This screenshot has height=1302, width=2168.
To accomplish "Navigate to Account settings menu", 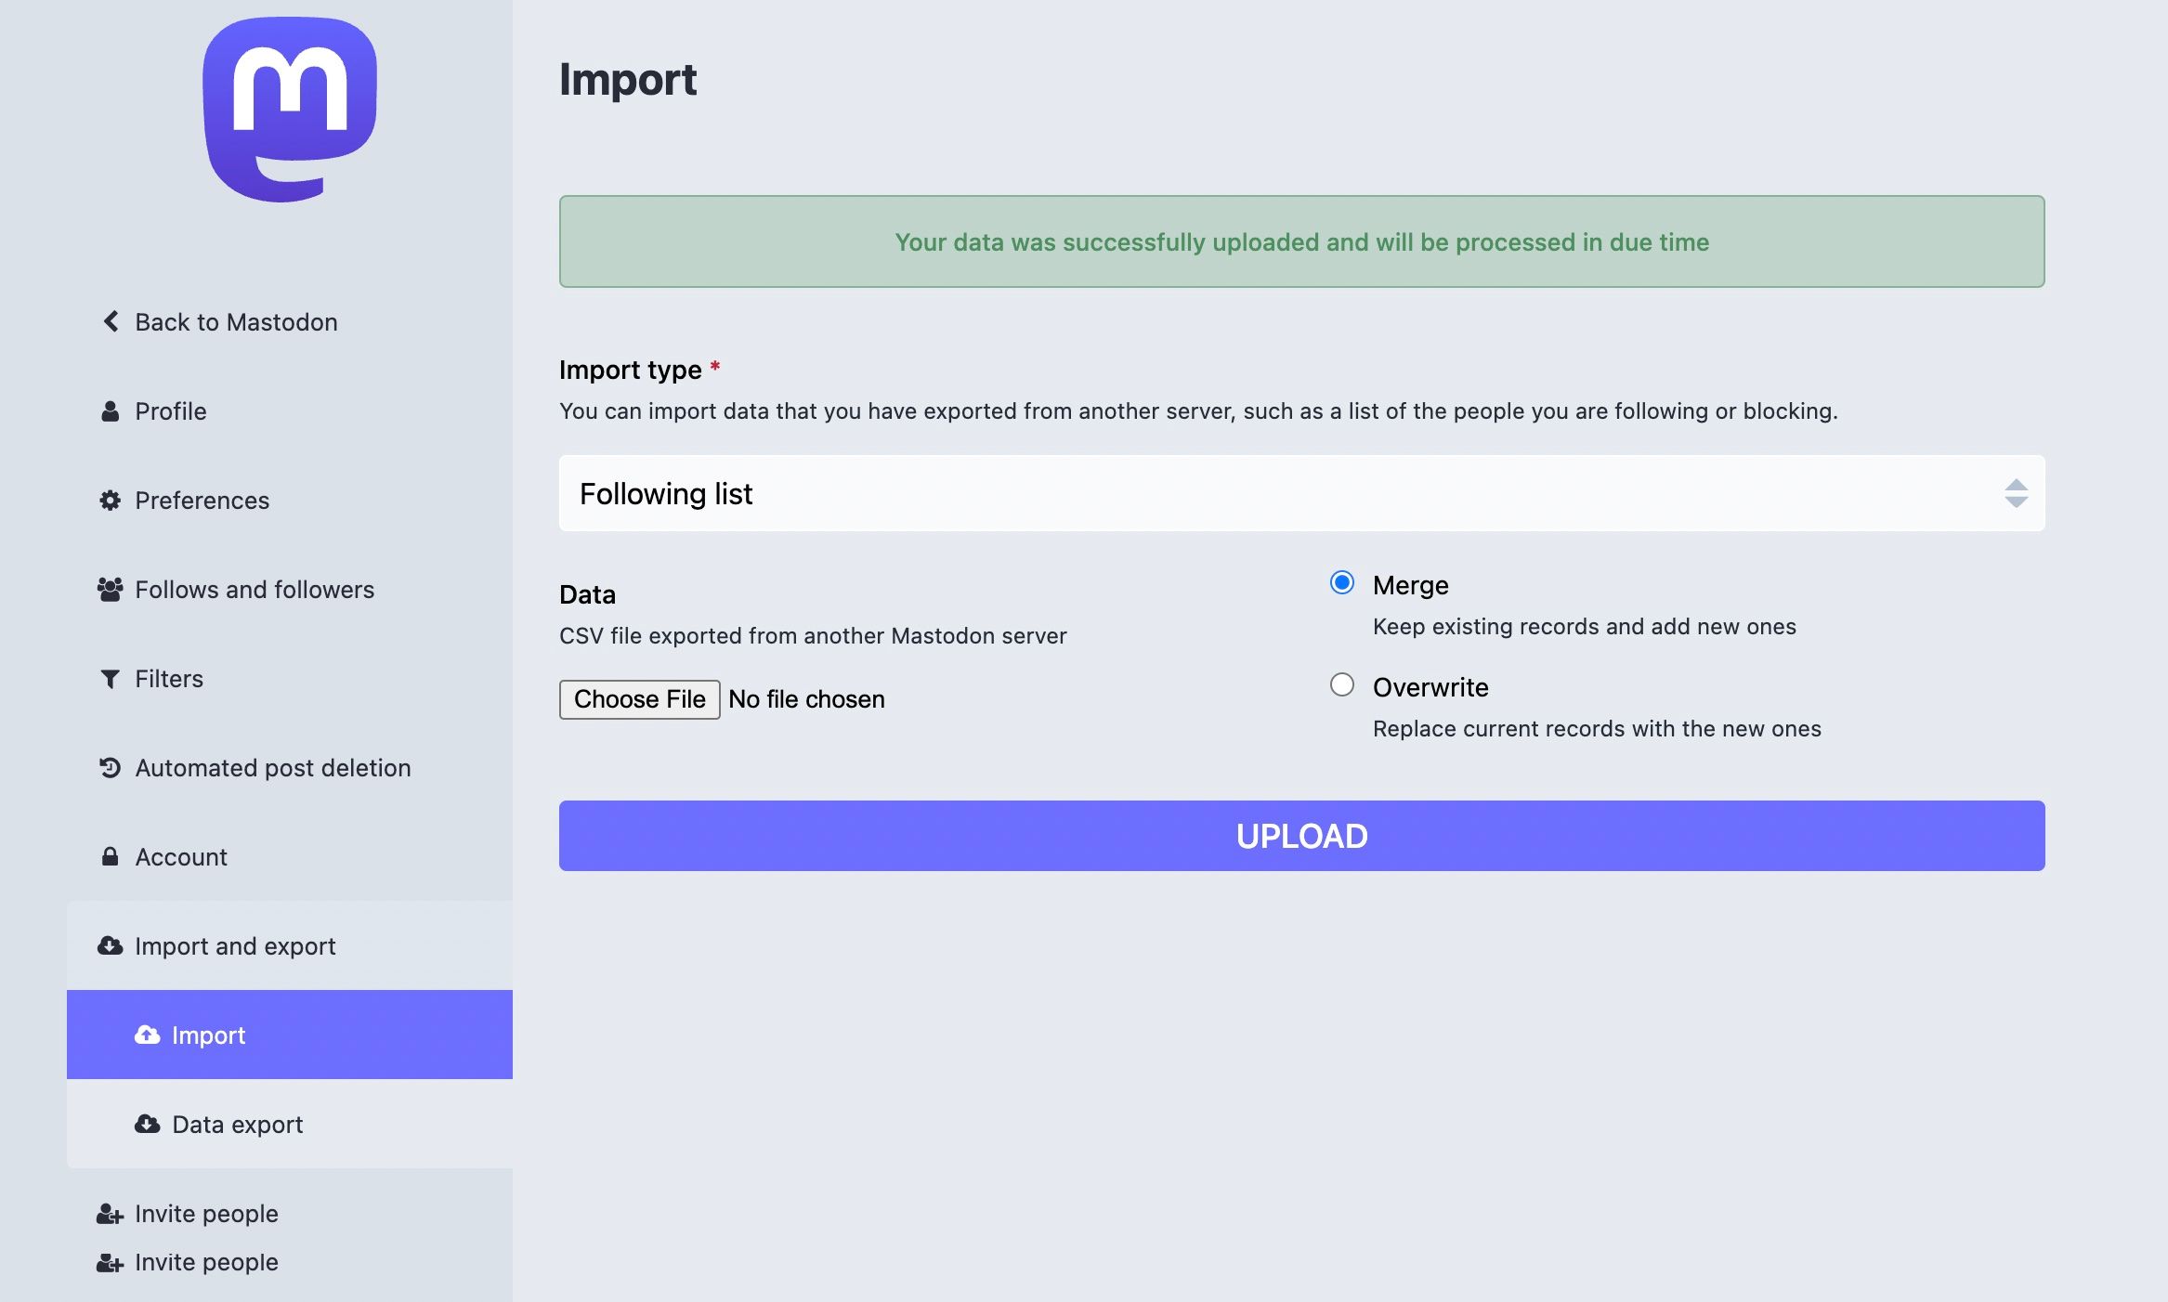I will tap(181, 856).
